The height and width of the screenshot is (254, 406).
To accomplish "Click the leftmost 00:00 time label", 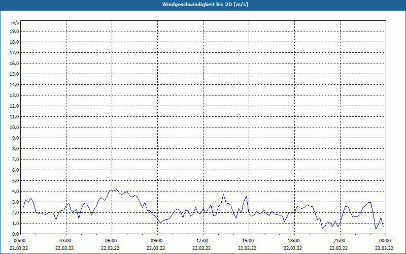I will tap(19, 241).
